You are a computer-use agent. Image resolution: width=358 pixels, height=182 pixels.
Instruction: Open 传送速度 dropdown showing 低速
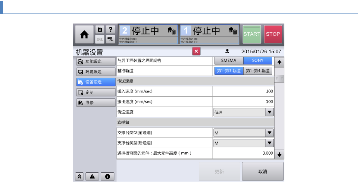point(244,112)
